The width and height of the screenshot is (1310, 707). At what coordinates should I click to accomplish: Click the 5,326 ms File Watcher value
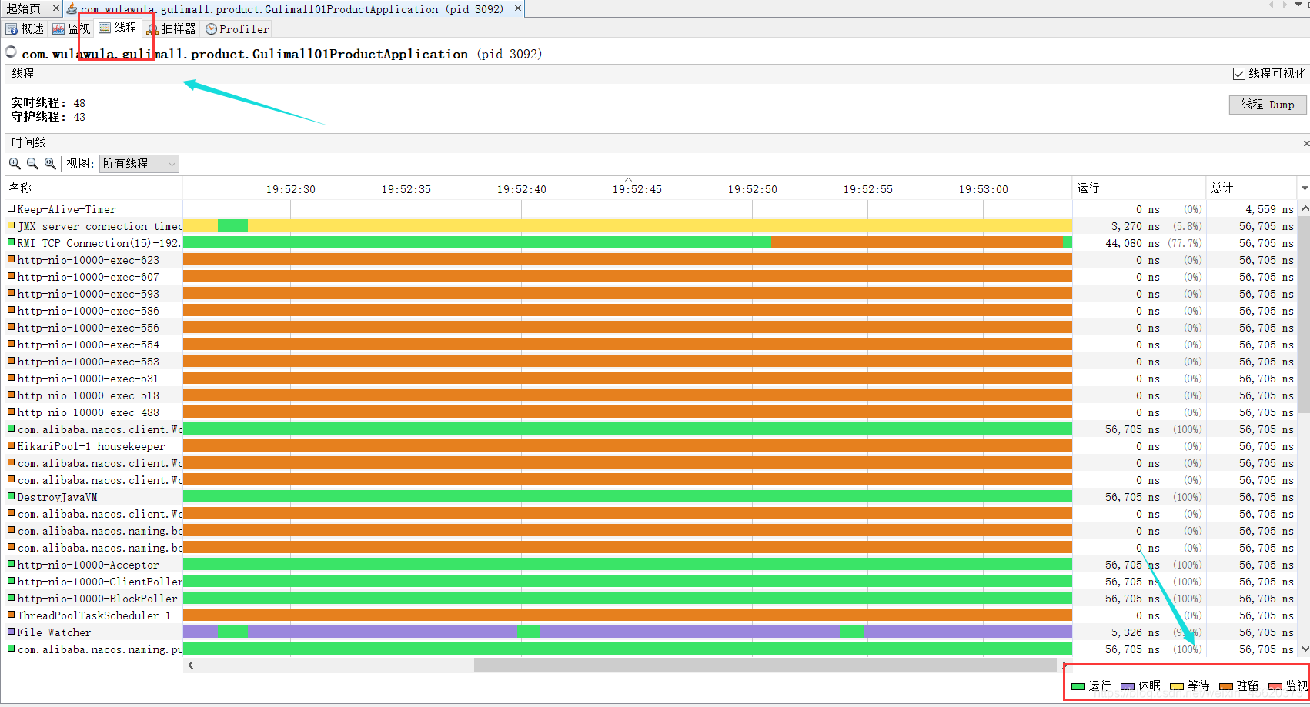point(1135,632)
